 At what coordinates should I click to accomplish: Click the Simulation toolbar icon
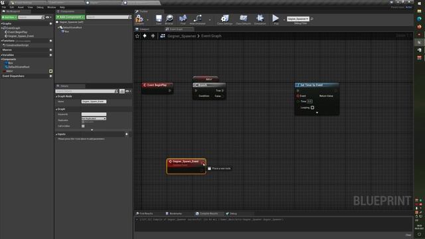(260, 19)
